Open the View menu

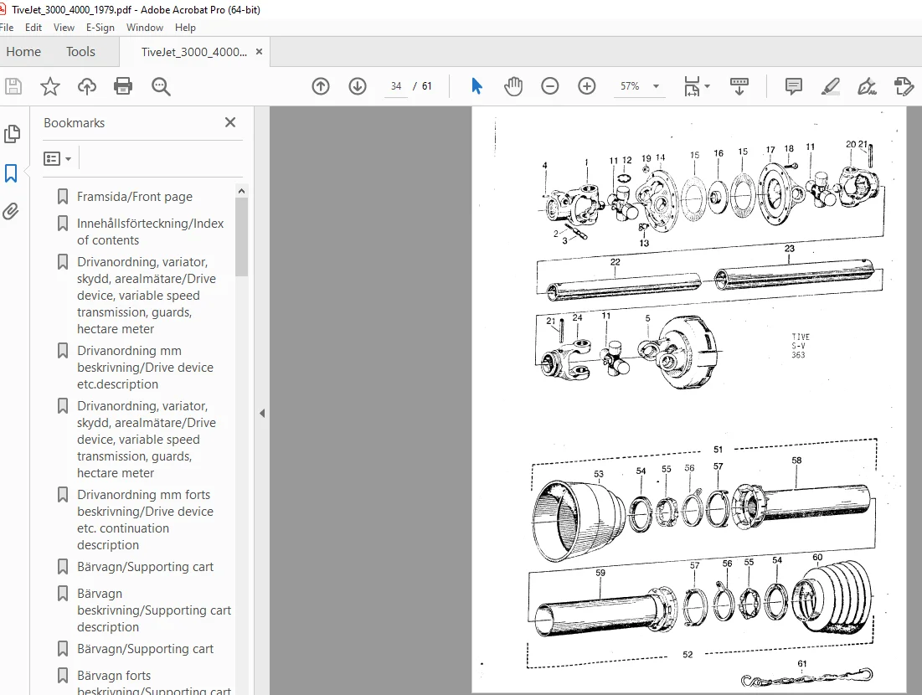point(64,28)
